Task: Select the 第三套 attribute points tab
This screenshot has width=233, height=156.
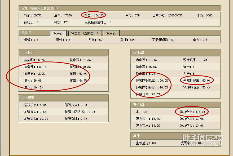Action: pyautogui.click(x=111, y=33)
